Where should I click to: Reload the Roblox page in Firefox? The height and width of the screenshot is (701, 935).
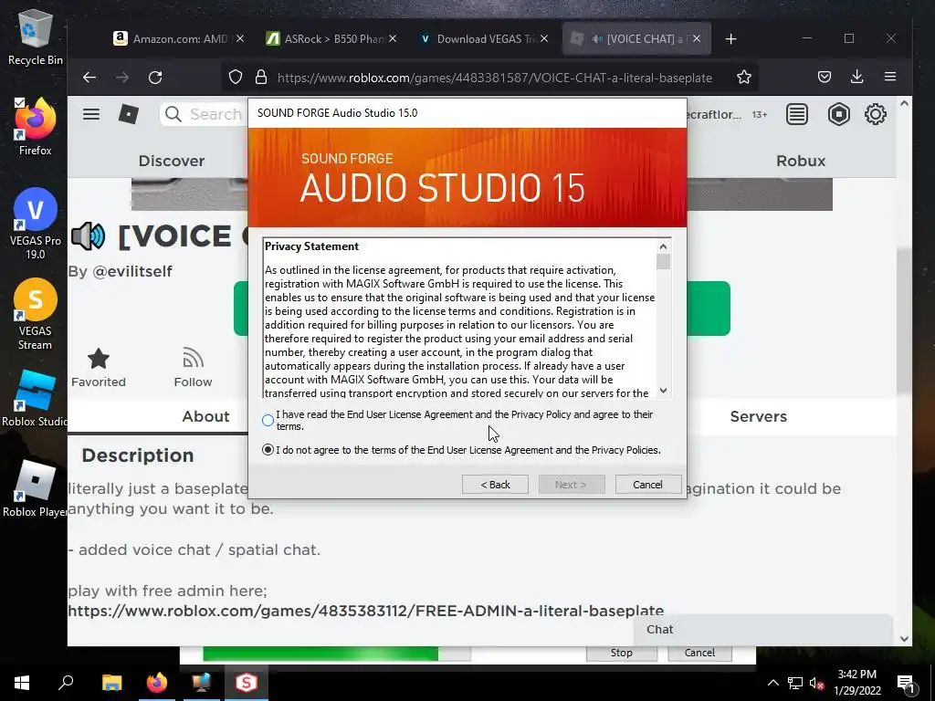[x=155, y=77]
